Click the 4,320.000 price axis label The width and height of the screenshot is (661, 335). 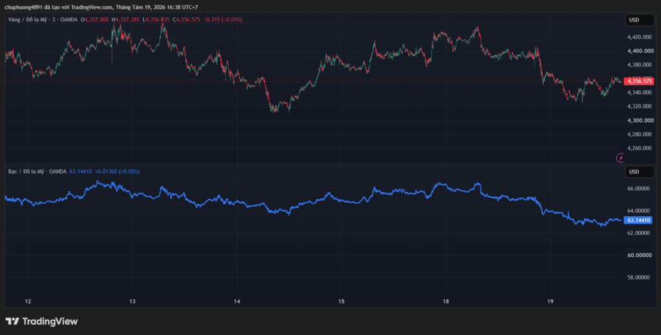(638, 107)
